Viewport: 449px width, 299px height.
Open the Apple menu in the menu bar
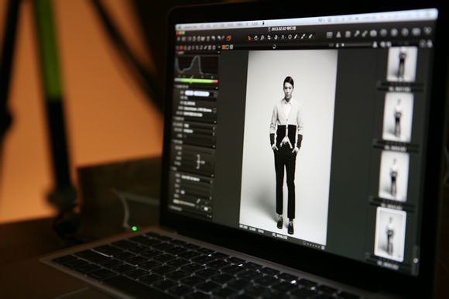pos(180,27)
